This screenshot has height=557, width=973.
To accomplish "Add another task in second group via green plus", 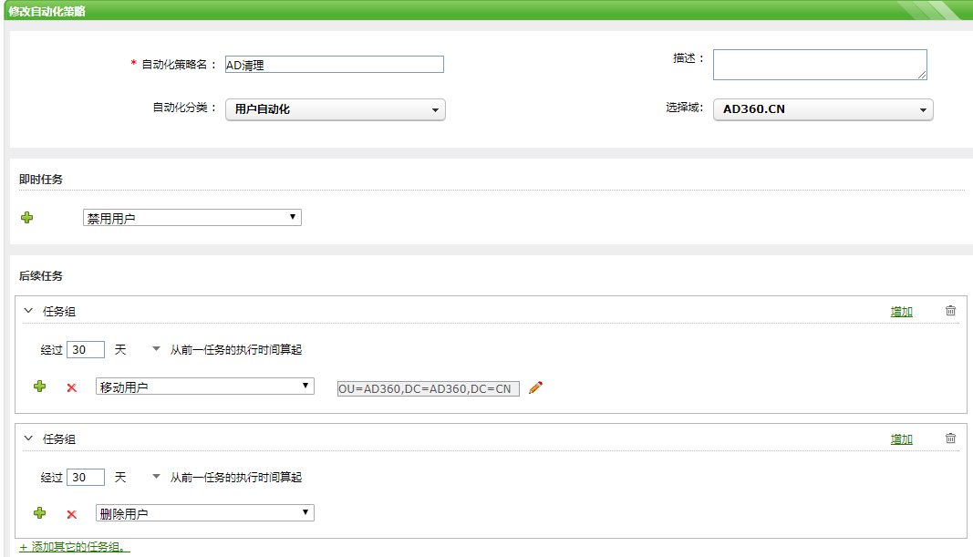I will (x=40, y=512).
